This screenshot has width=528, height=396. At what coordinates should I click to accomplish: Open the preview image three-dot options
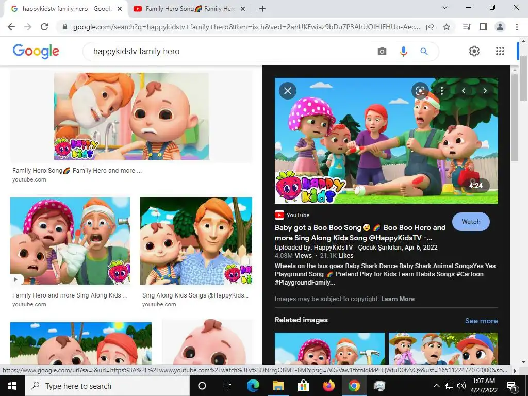point(442,91)
